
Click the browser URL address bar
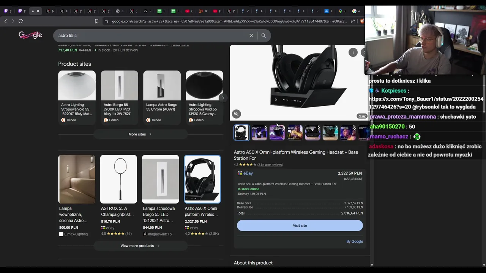click(x=229, y=21)
